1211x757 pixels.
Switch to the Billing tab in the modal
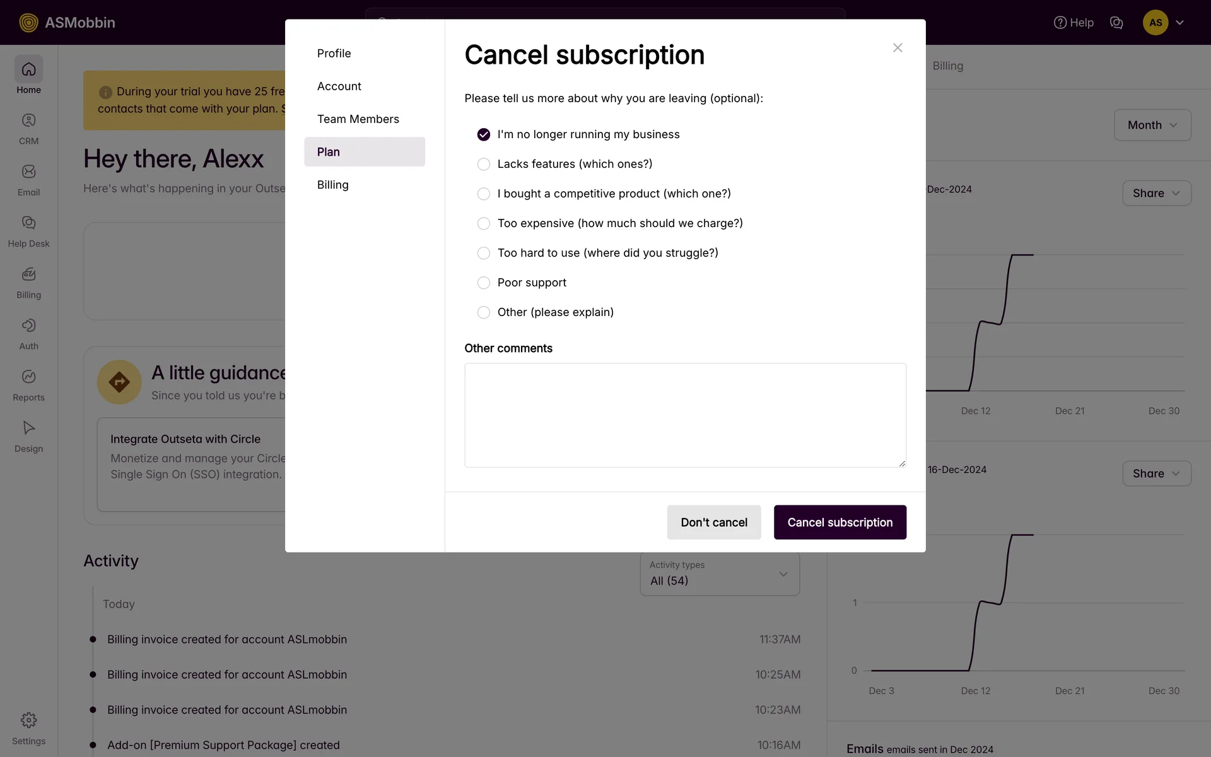click(x=333, y=185)
